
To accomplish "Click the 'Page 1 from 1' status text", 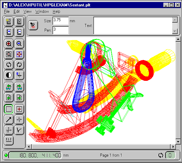I will pyautogui.click(x=111, y=155).
